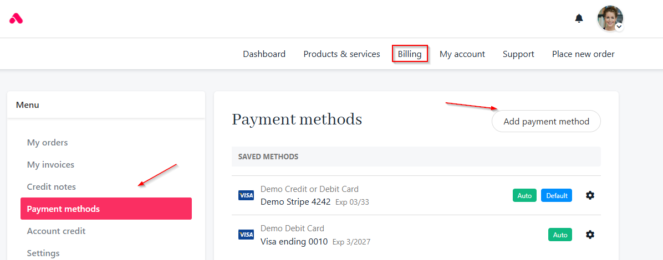Click the 'Demo Credit or Debit Card' label
The height and width of the screenshot is (260, 663).
(x=309, y=189)
